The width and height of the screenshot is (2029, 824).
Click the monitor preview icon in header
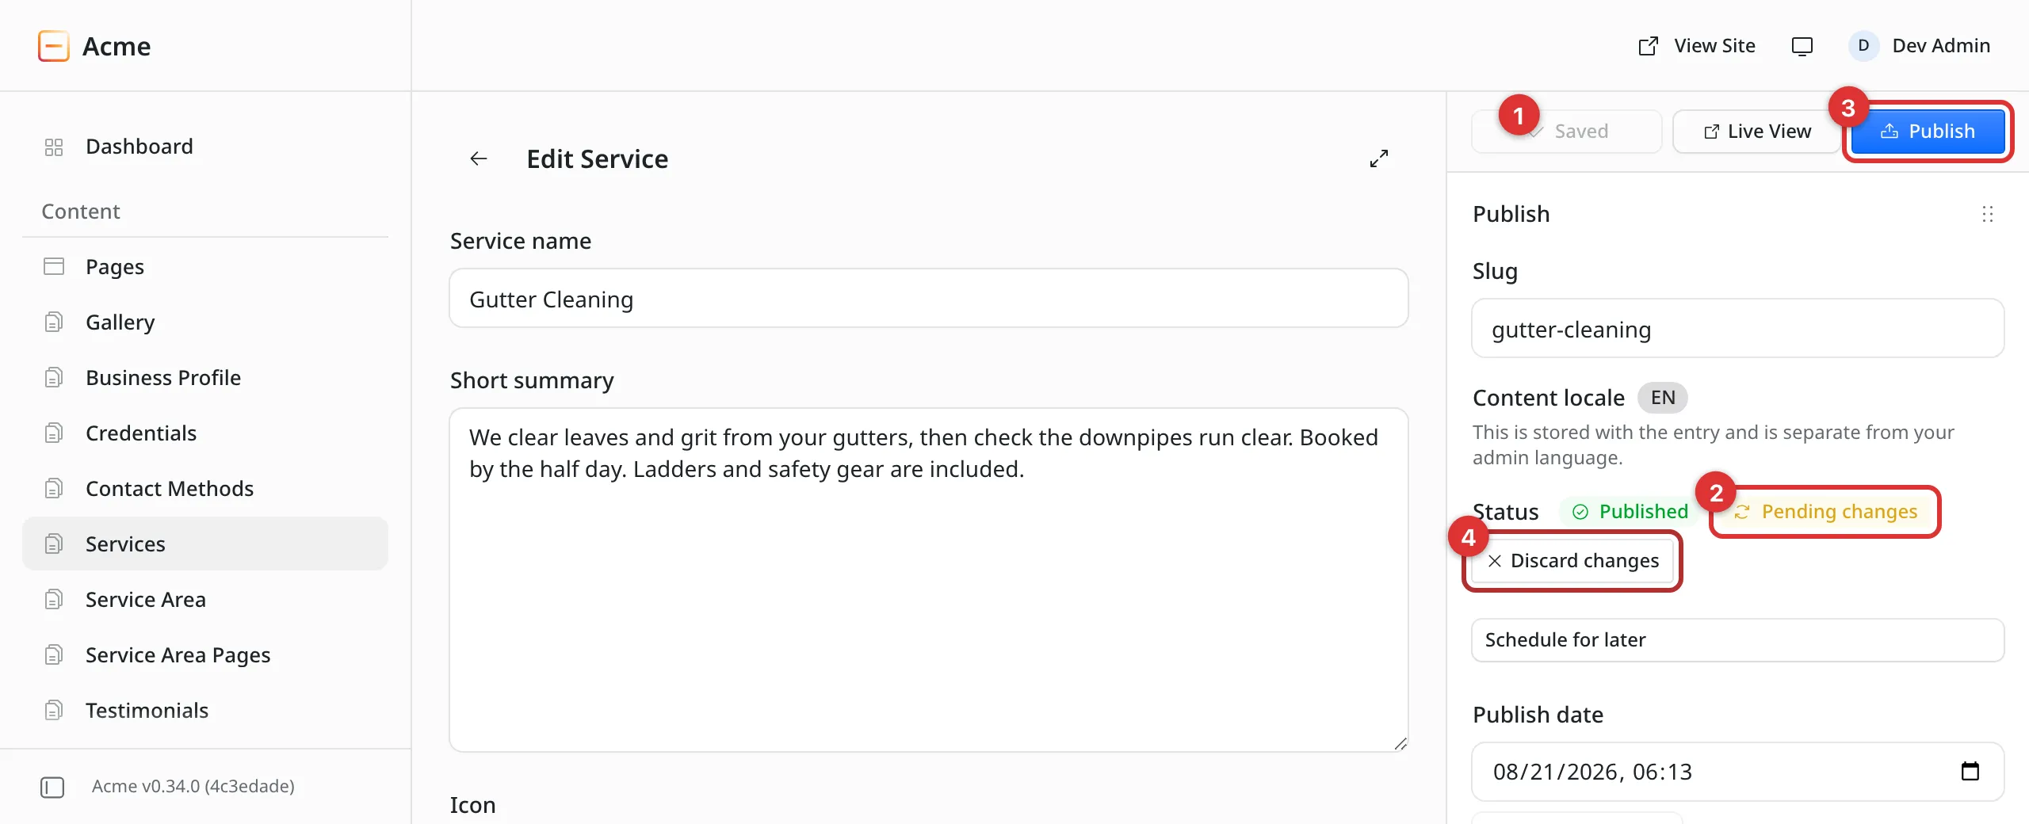[1802, 46]
